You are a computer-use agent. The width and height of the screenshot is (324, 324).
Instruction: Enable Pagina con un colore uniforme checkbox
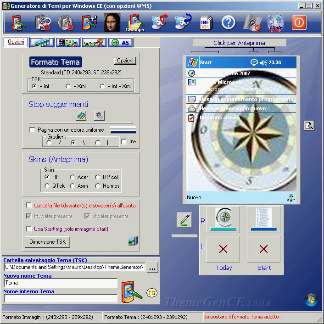(x=32, y=130)
